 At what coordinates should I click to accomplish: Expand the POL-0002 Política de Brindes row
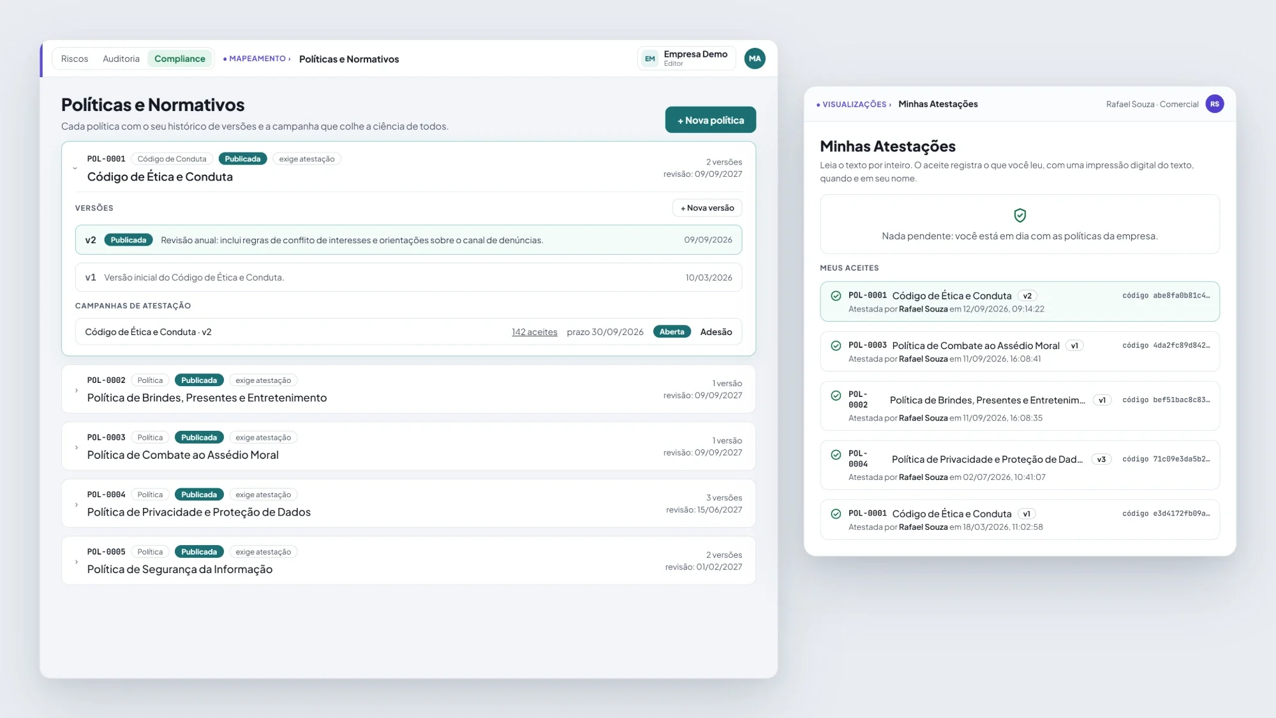pyautogui.click(x=77, y=390)
